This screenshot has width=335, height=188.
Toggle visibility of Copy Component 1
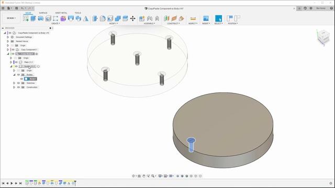click(x=13, y=50)
